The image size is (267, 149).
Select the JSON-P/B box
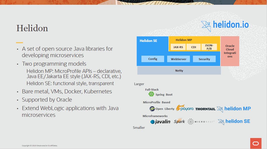[209, 47]
